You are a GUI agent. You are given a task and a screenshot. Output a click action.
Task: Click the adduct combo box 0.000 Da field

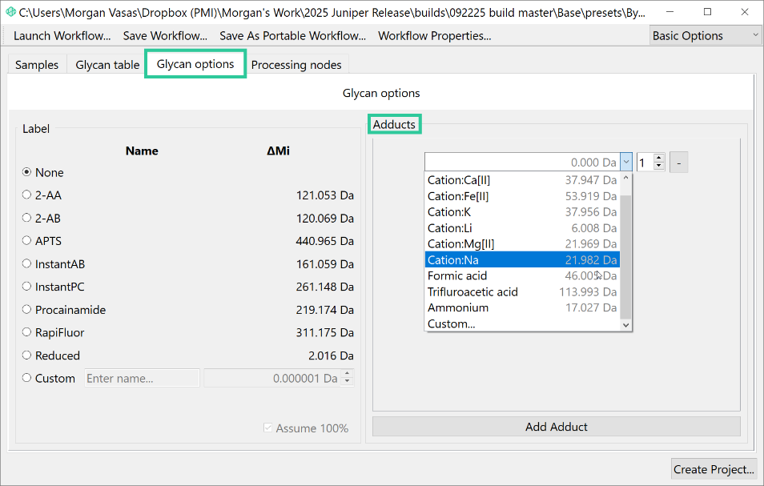coord(522,162)
